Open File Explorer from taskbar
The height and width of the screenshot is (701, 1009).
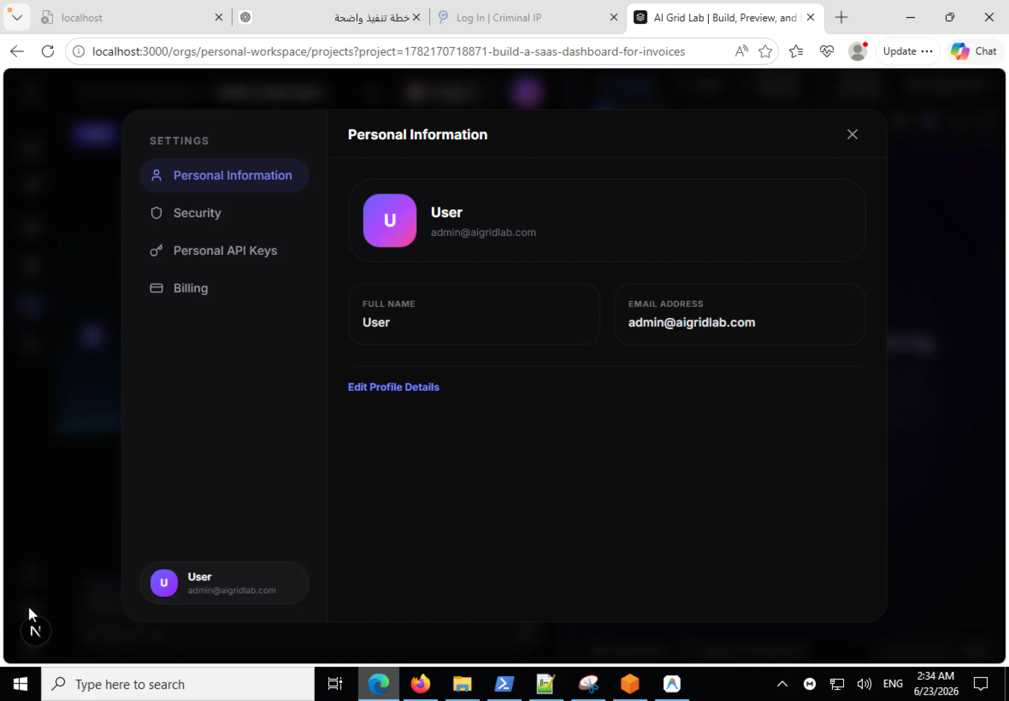coord(462,684)
